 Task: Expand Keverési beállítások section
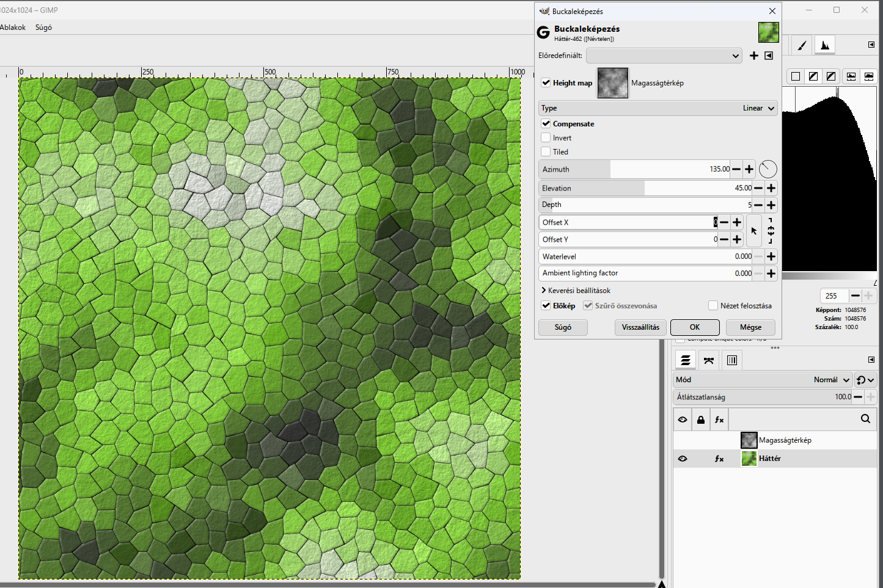click(576, 291)
